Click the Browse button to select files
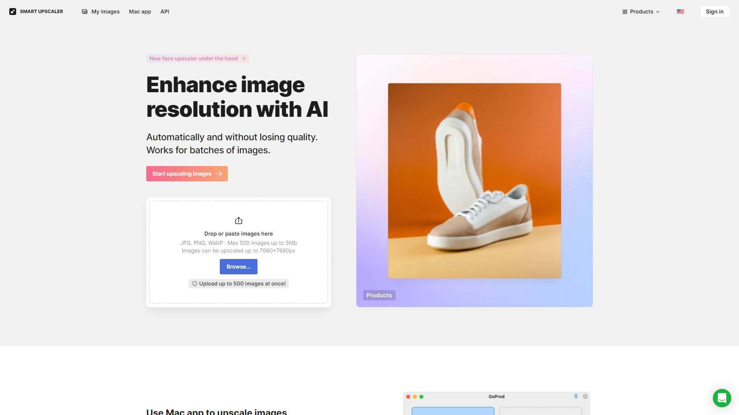739x415 pixels. [x=239, y=267]
